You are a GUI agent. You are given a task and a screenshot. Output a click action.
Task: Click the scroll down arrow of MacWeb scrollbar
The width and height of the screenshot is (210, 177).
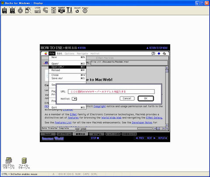(167, 125)
